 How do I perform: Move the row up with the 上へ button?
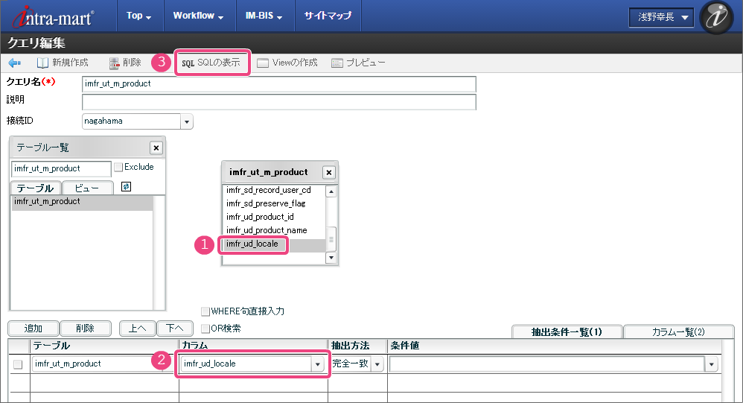pos(138,328)
